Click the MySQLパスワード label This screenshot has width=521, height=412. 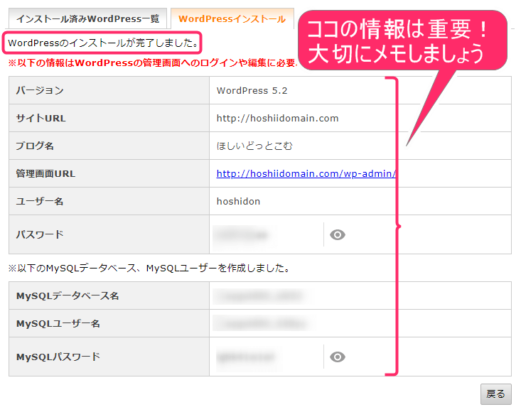(x=58, y=357)
